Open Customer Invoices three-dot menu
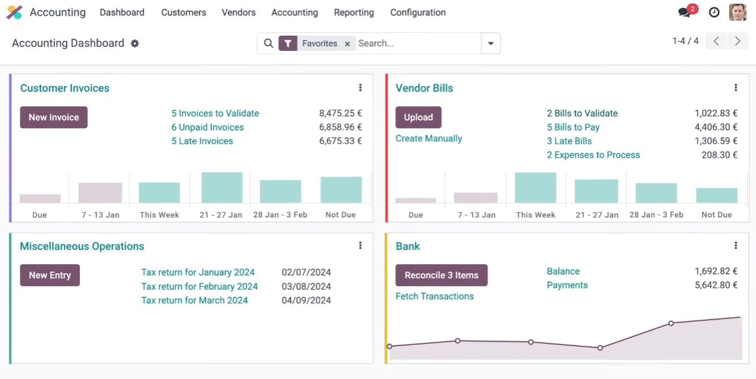 click(360, 88)
